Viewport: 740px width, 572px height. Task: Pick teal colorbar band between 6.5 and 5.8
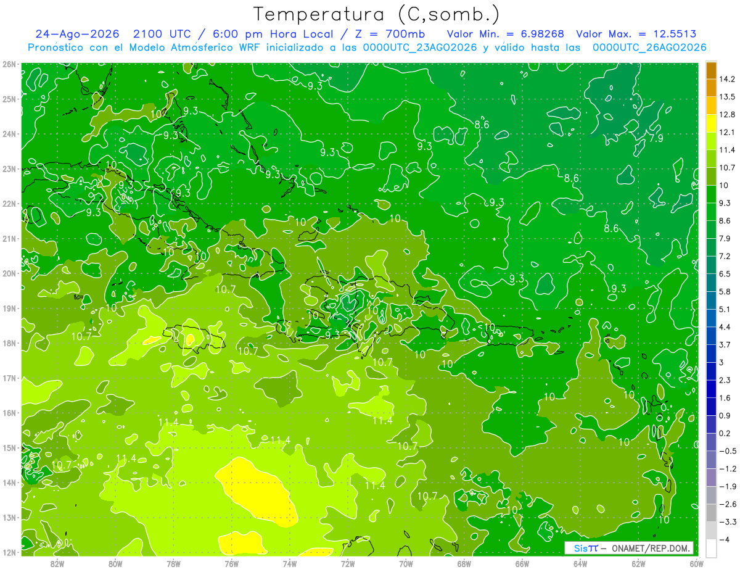click(x=710, y=283)
